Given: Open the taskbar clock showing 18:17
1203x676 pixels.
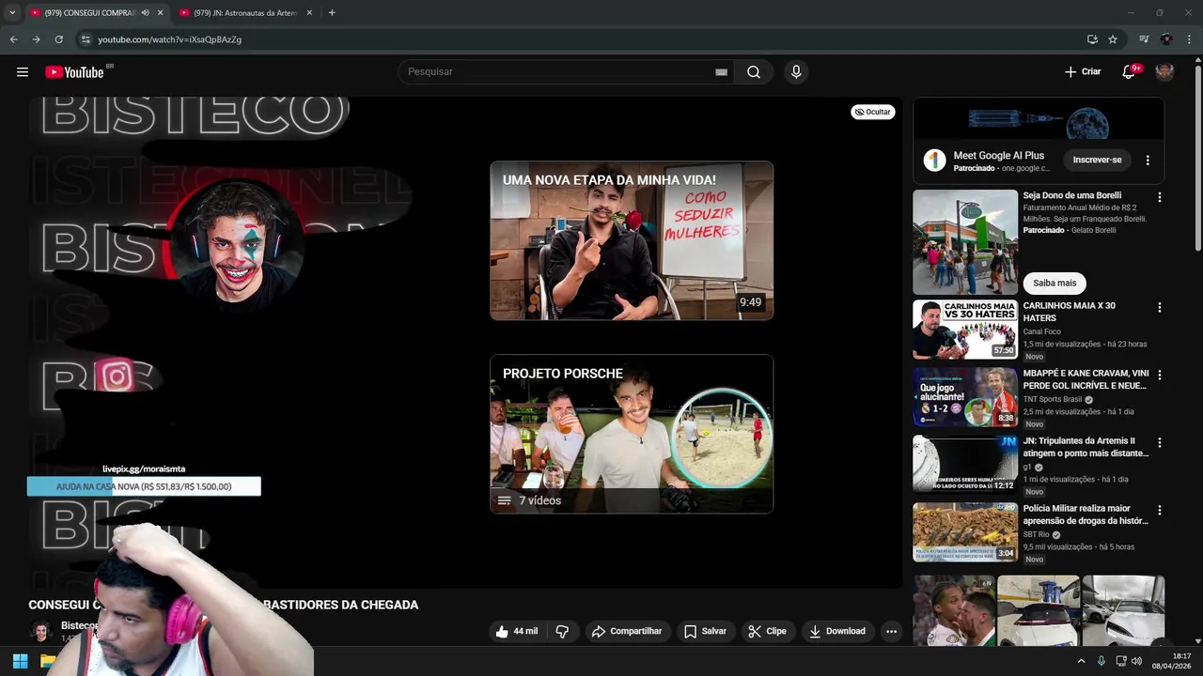Looking at the screenshot, I should click(1171, 661).
